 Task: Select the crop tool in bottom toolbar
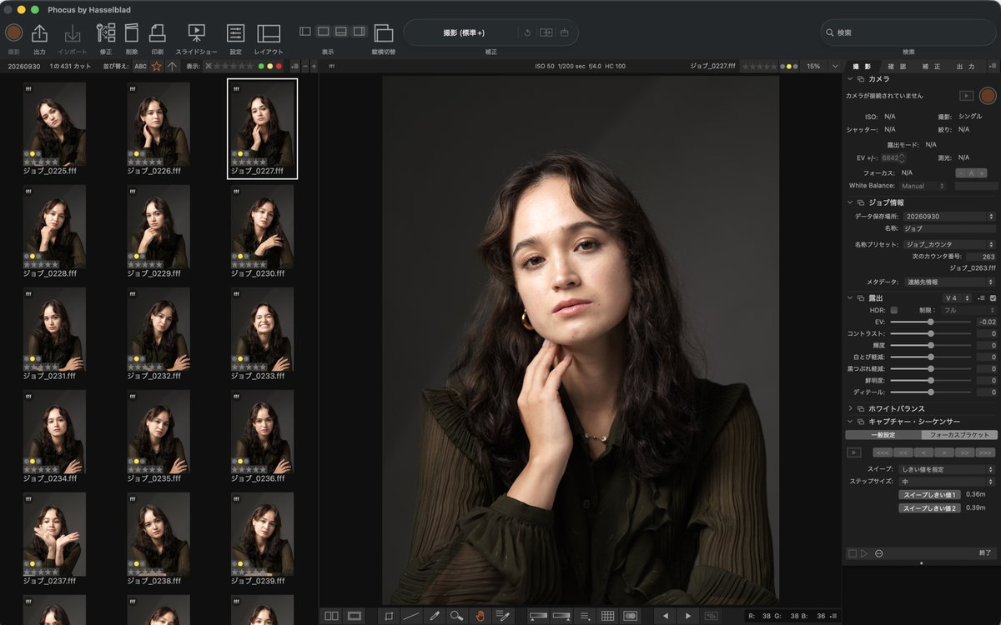[389, 616]
